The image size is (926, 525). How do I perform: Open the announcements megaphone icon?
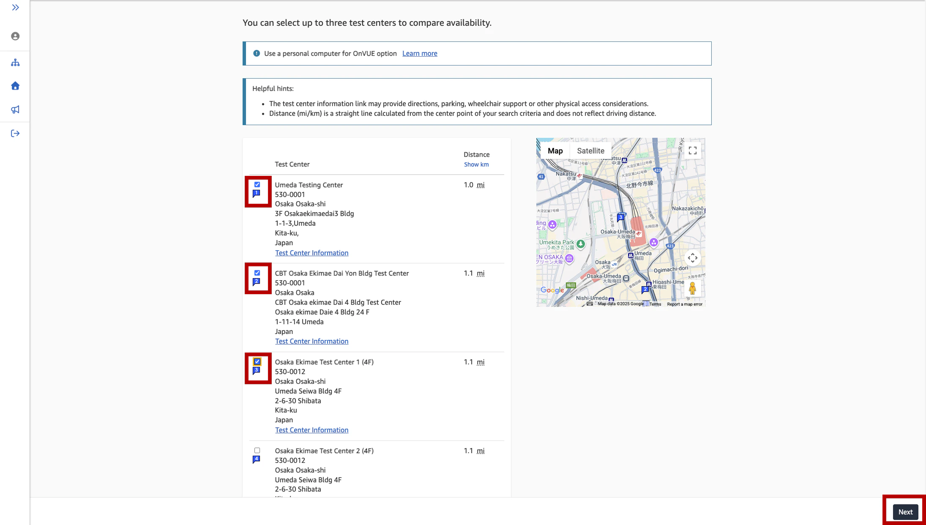pos(15,110)
